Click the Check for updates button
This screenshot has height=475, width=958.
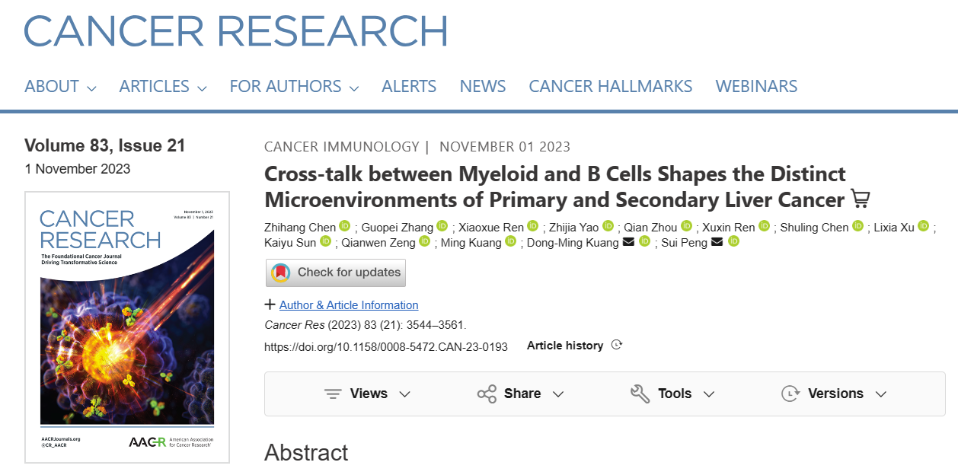tap(335, 273)
